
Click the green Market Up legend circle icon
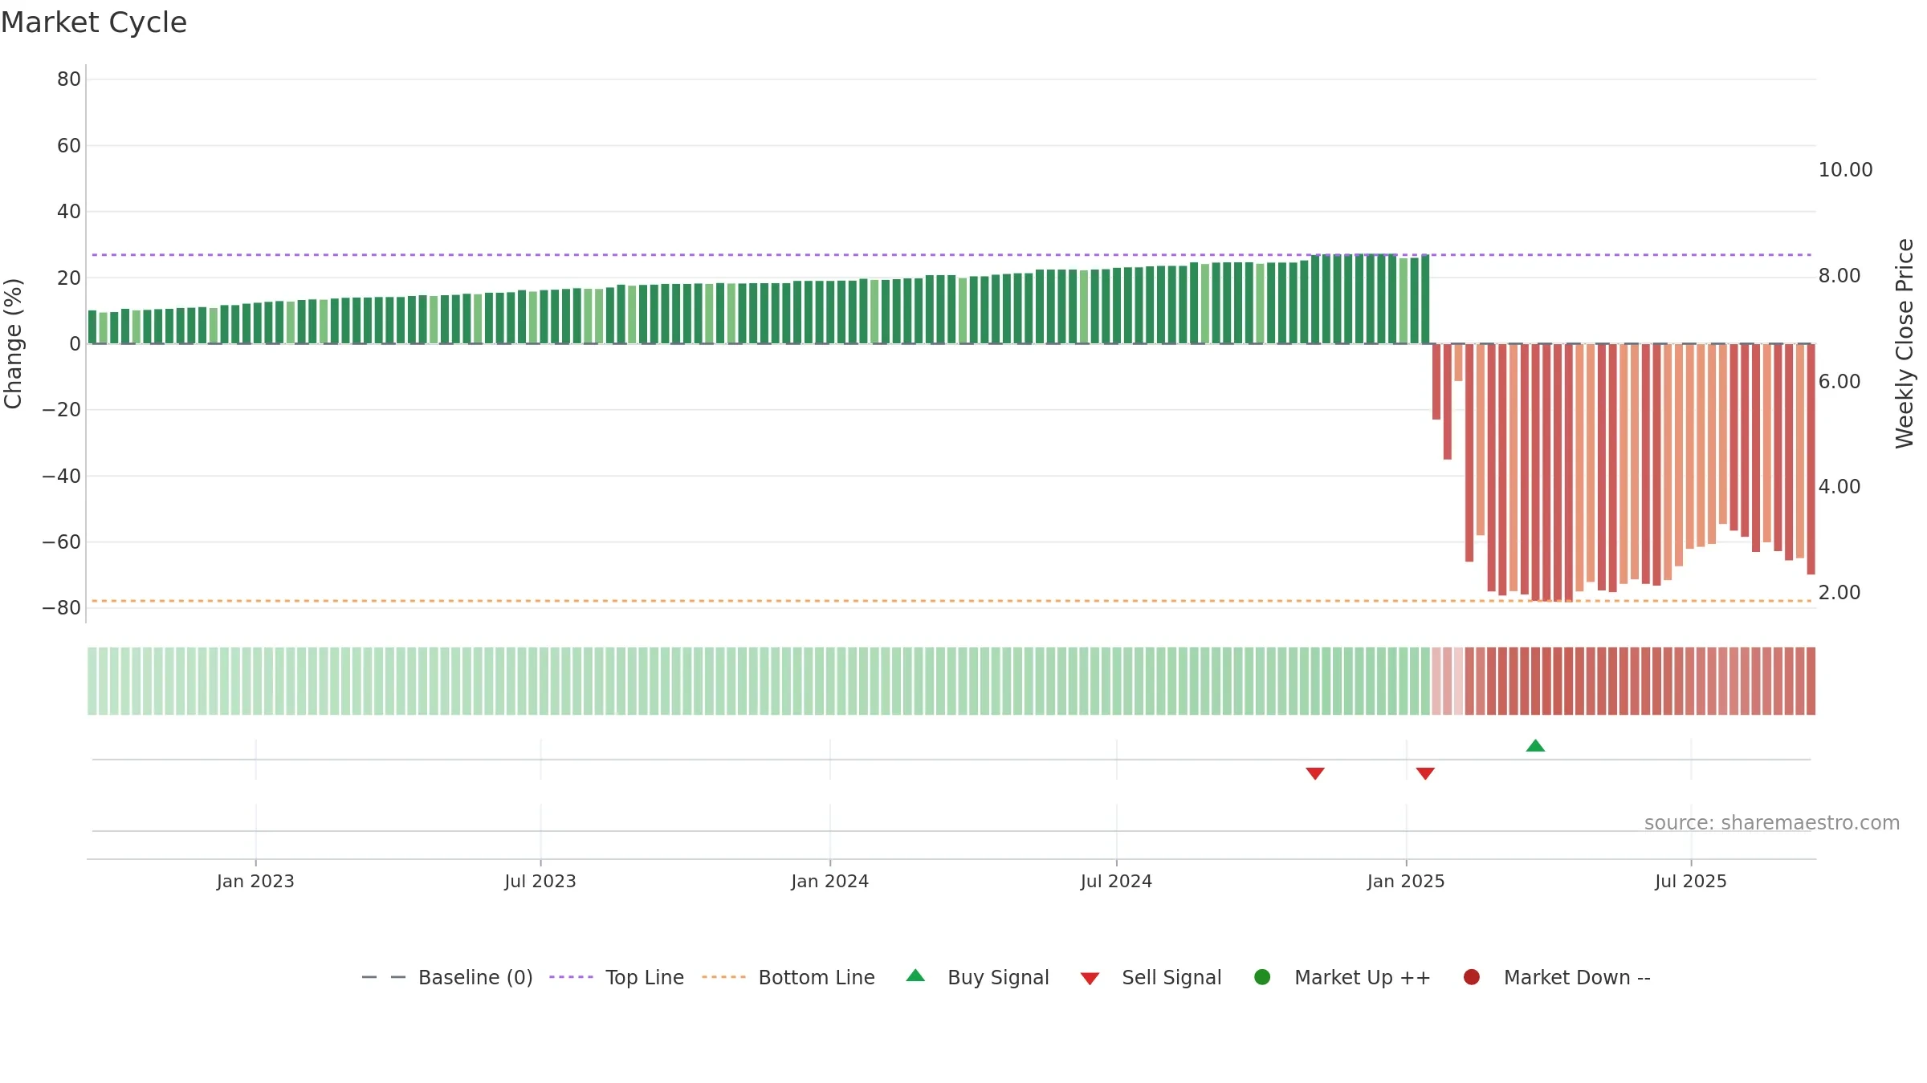tap(1262, 977)
